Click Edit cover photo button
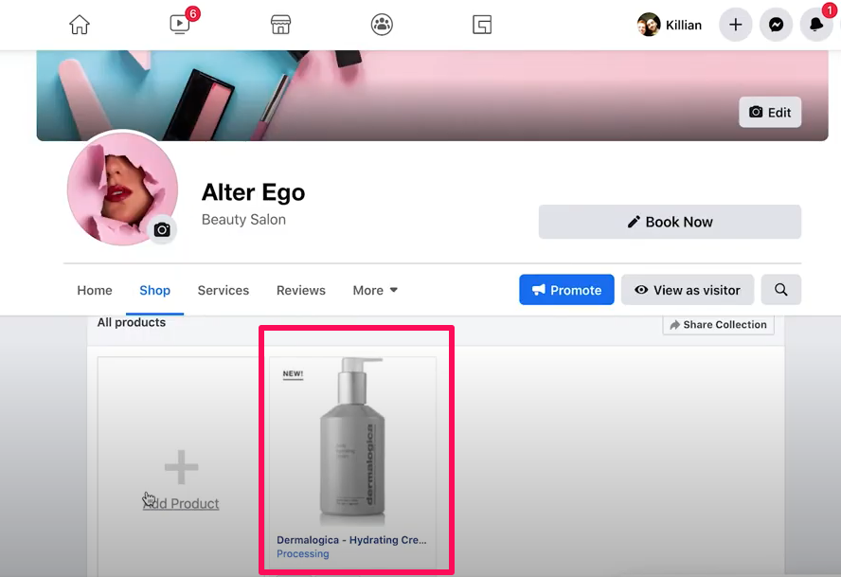Viewport: 841px width, 577px height. tap(770, 112)
